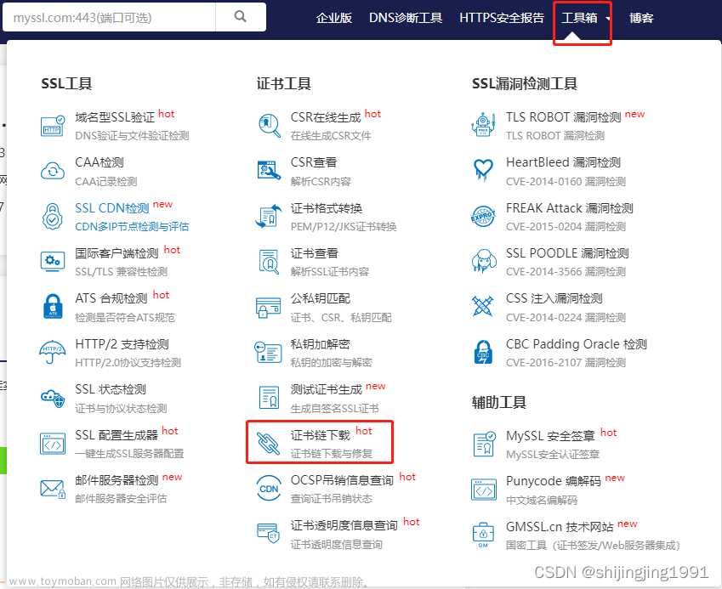The height and width of the screenshot is (589, 722).
Task: Open the 博客 menu item
Action: [x=641, y=18]
